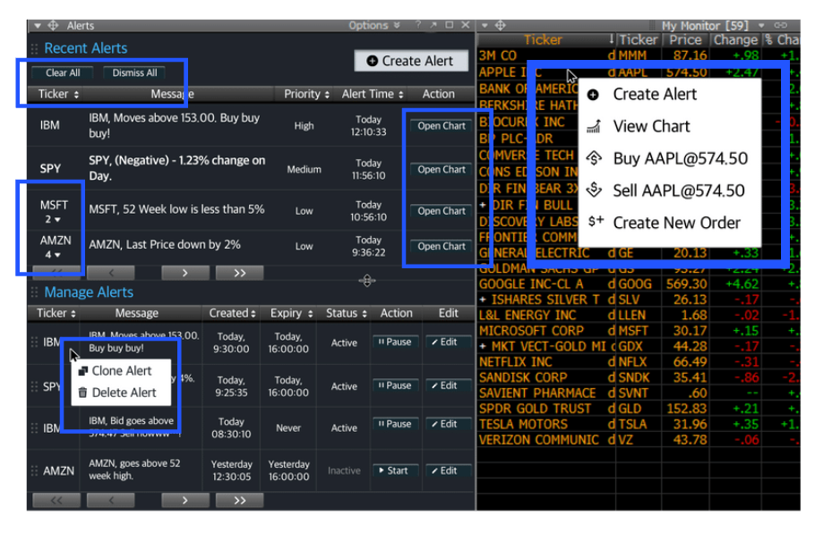The height and width of the screenshot is (533, 815).
Task: Click the Alerts panel help question mark
Action: point(418,25)
